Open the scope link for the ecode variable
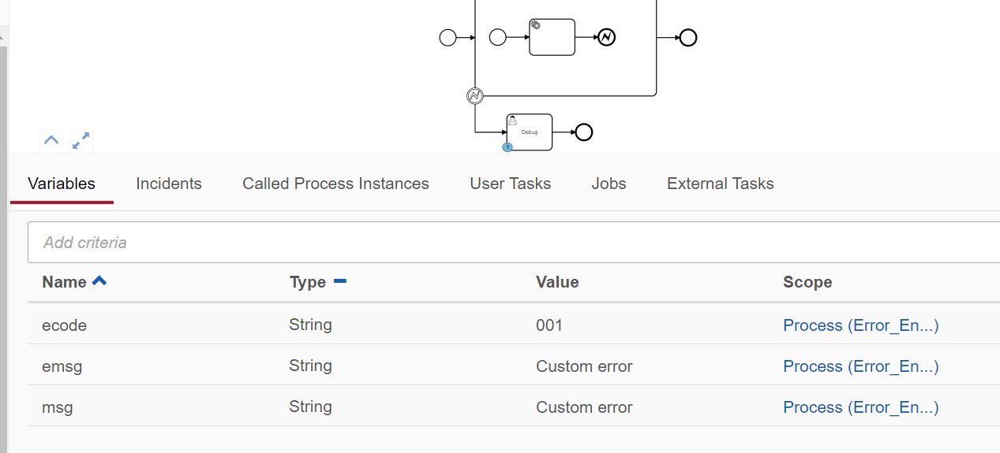1000x453 pixels. (861, 325)
